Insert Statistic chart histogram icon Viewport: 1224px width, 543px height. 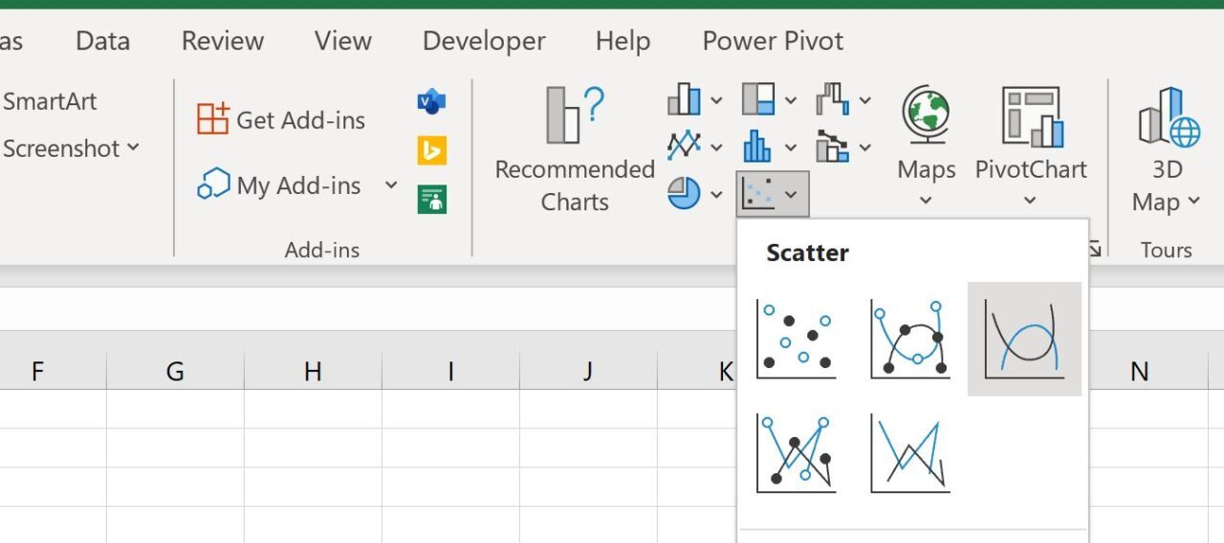pyautogui.click(x=757, y=146)
